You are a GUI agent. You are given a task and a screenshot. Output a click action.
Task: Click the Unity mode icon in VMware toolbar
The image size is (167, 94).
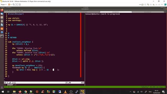point(20,5)
